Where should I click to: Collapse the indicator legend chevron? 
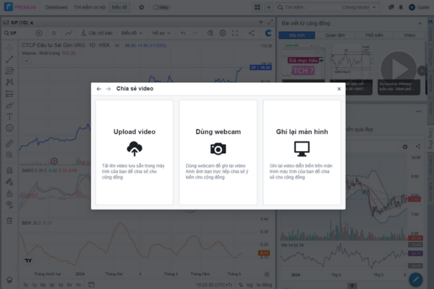coord(27,61)
